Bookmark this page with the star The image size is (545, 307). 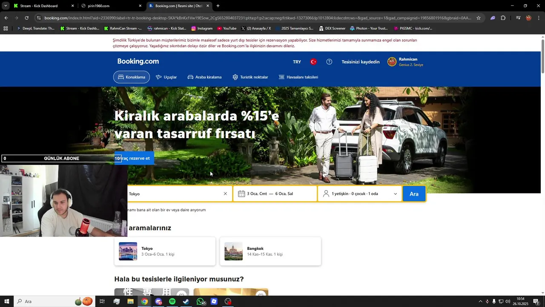[479, 18]
